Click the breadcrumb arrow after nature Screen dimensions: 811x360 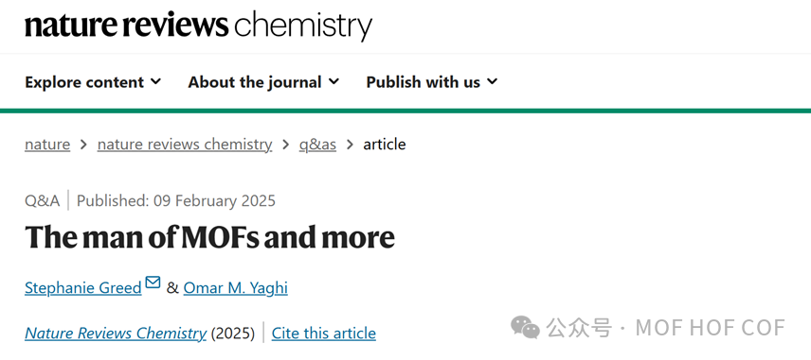(x=83, y=145)
